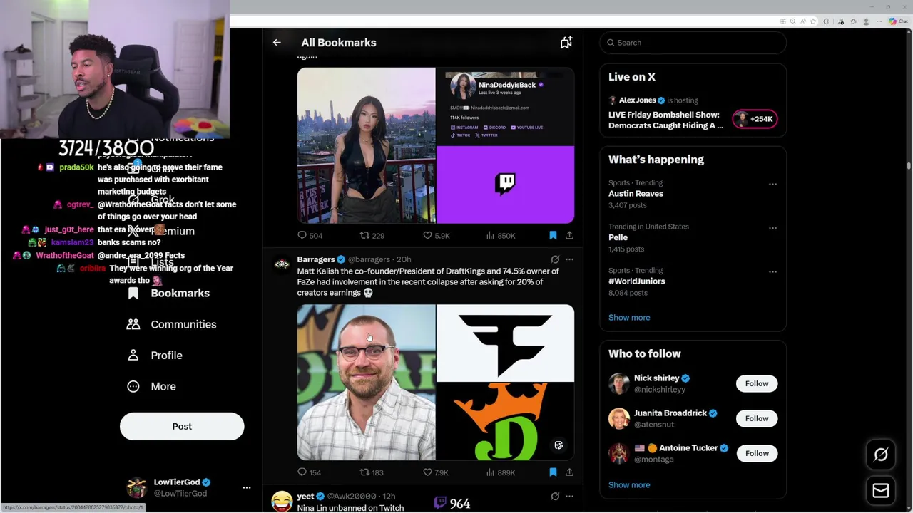Share the Barragers post
Screen dimensions: 913x513
(x=569, y=472)
